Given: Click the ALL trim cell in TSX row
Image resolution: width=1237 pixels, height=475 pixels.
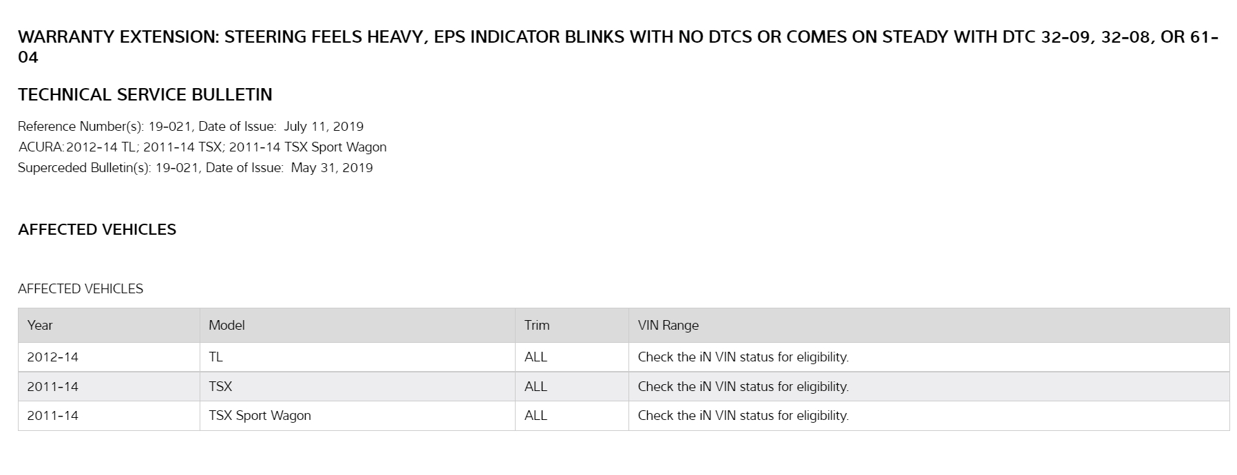Looking at the screenshot, I should [536, 386].
